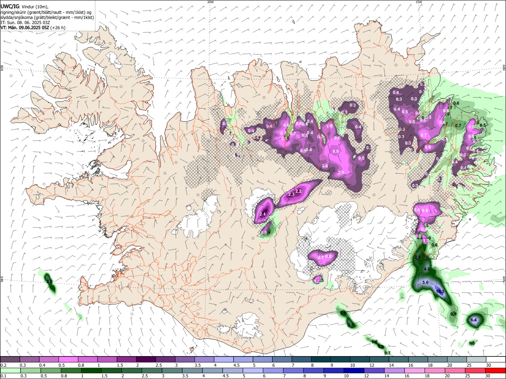Screen dimensions: 506x379
Task: Pick the first snow-scale swatch between 0.2 and 0.3
Action: [x=10, y=360]
